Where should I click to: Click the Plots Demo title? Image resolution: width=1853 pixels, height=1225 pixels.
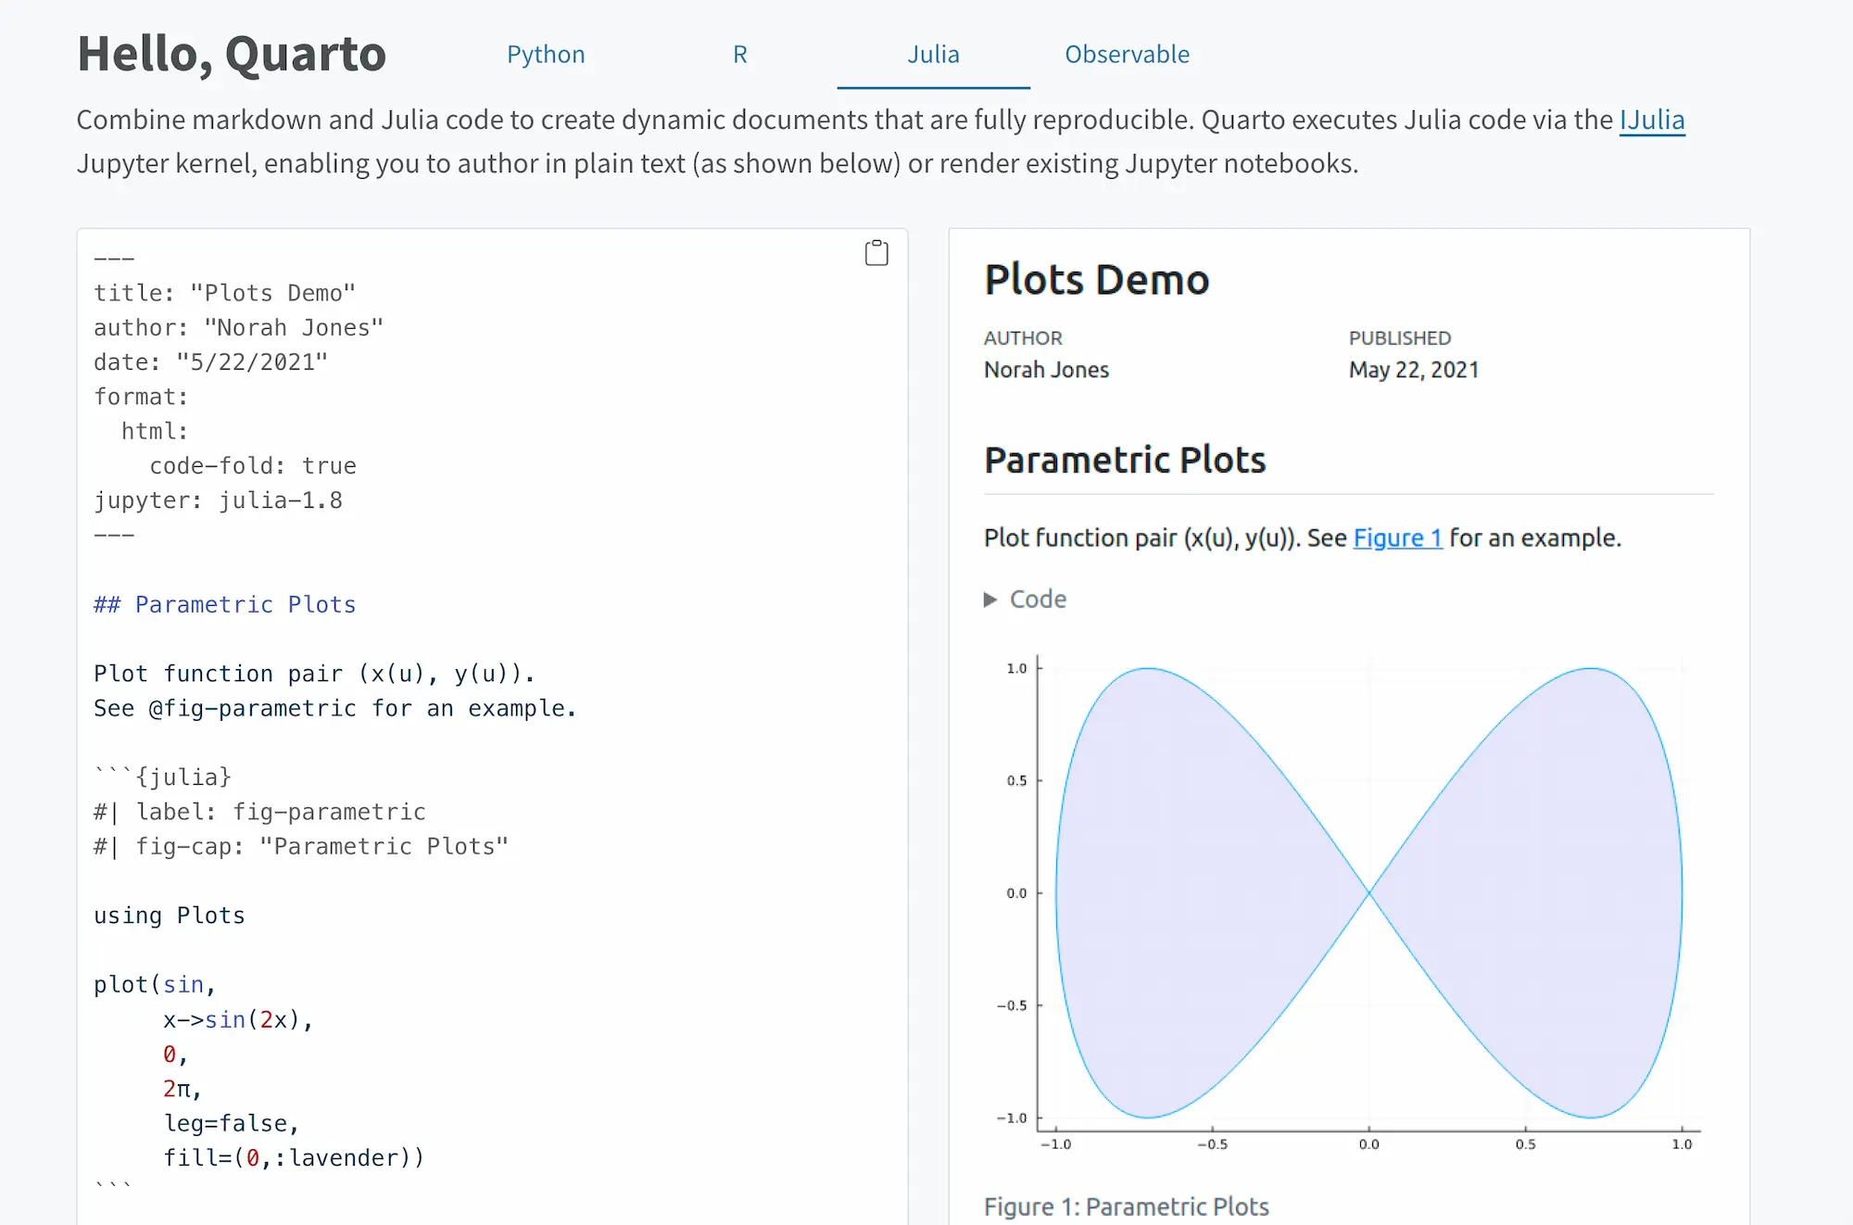(1096, 280)
